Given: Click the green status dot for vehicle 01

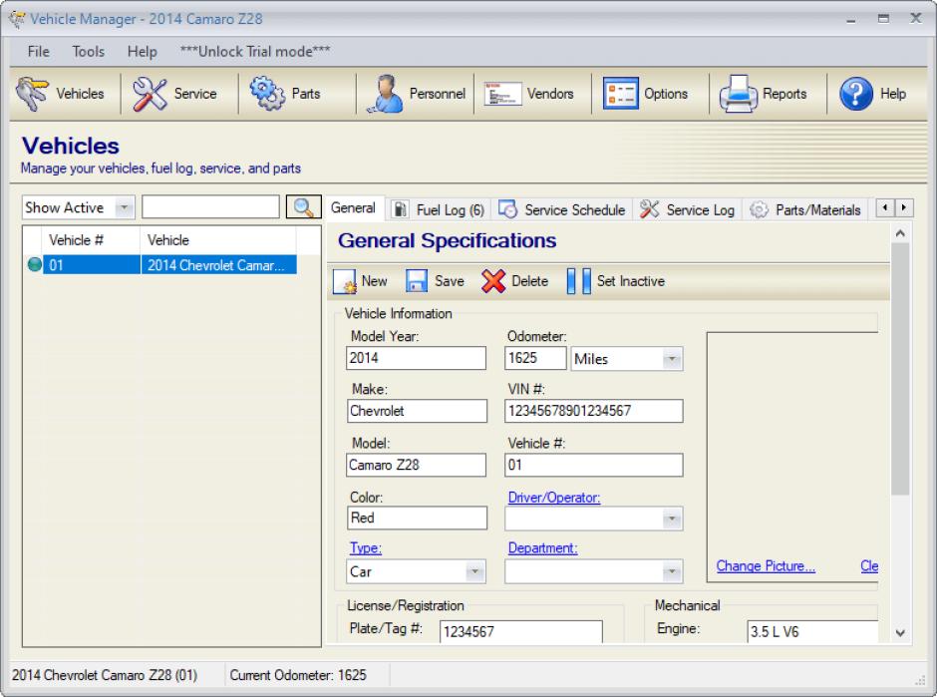Looking at the screenshot, I should (35, 264).
